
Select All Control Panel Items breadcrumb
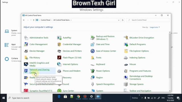tap(61, 20)
